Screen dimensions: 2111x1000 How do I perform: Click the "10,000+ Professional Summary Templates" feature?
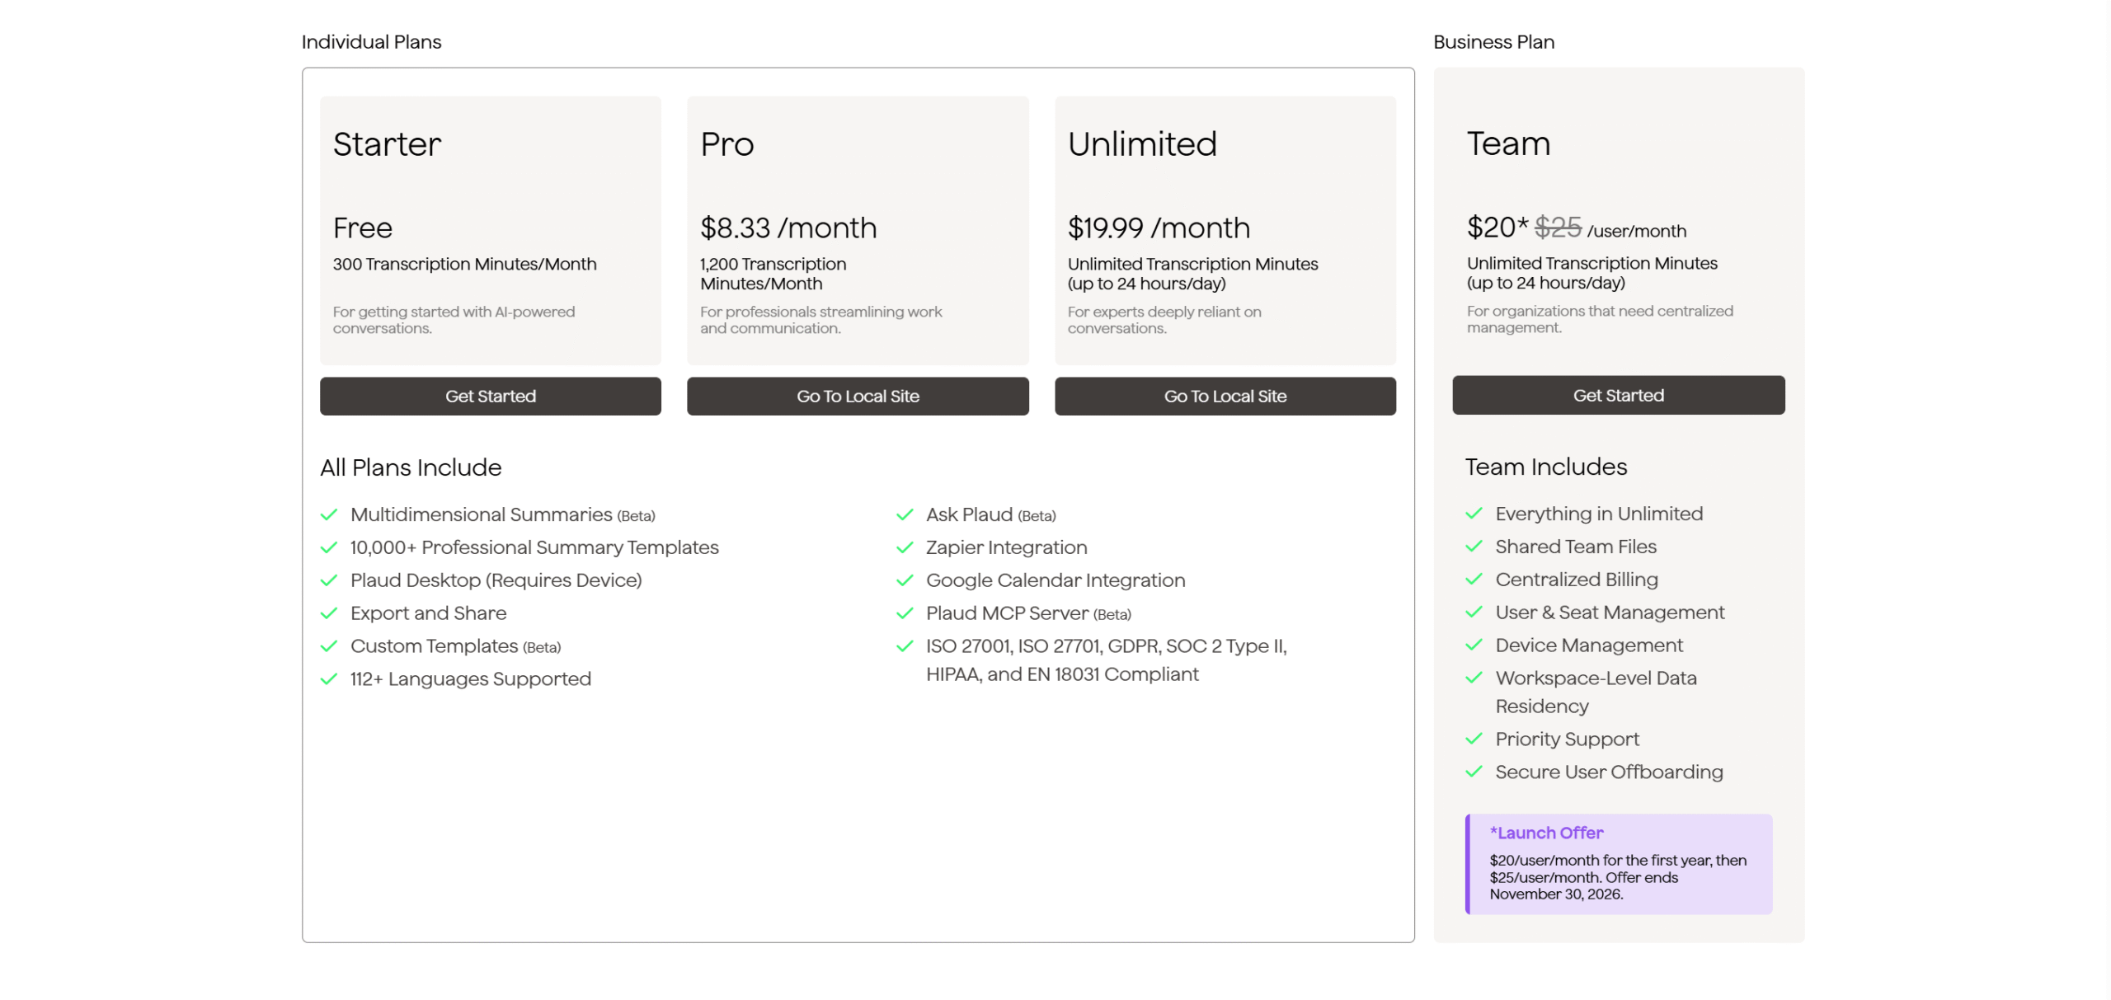tap(534, 547)
